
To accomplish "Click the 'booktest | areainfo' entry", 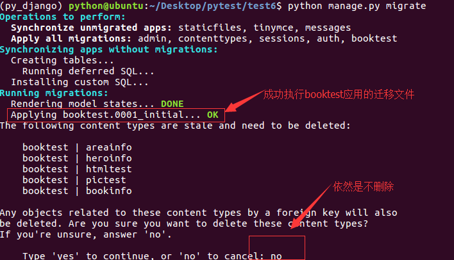I will [x=77, y=147].
